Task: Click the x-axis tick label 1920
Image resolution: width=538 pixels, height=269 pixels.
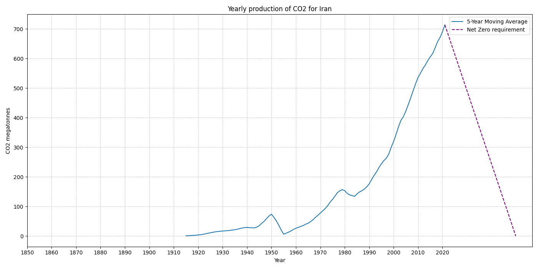Action: (x=198, y=252)
